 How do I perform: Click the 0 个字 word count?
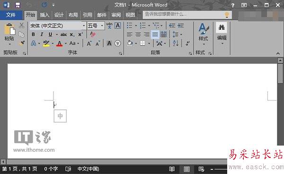click(x=51, y=169)
